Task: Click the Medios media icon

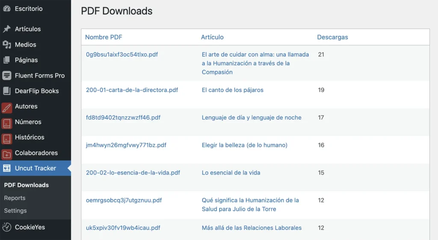Action: click(x=6, y=44)
